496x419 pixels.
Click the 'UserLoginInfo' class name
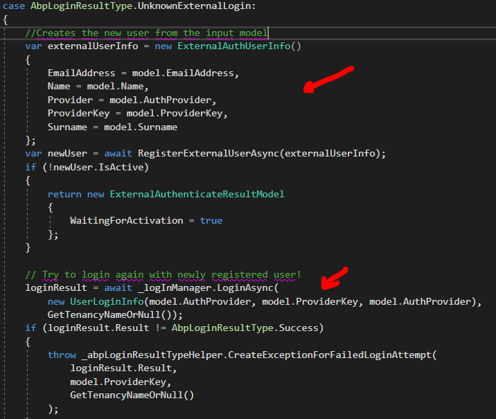tap(107, 301)
